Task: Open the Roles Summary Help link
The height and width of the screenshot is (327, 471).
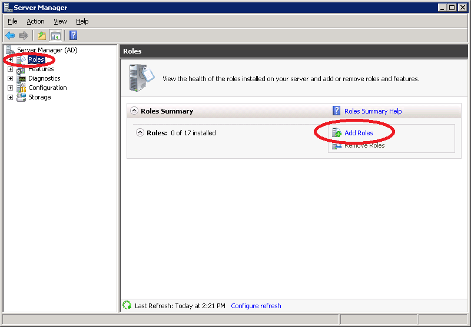Action: [x=373, y=111]
